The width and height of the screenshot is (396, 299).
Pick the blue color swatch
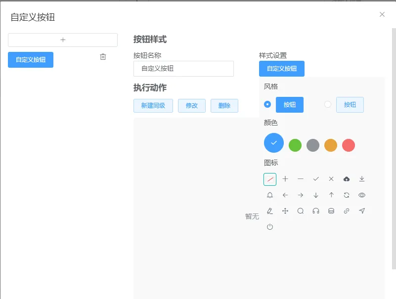tap(274, 143)
